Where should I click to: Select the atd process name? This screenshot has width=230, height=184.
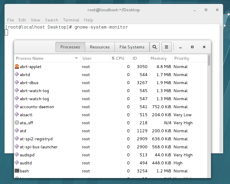[x=23, y=131]
